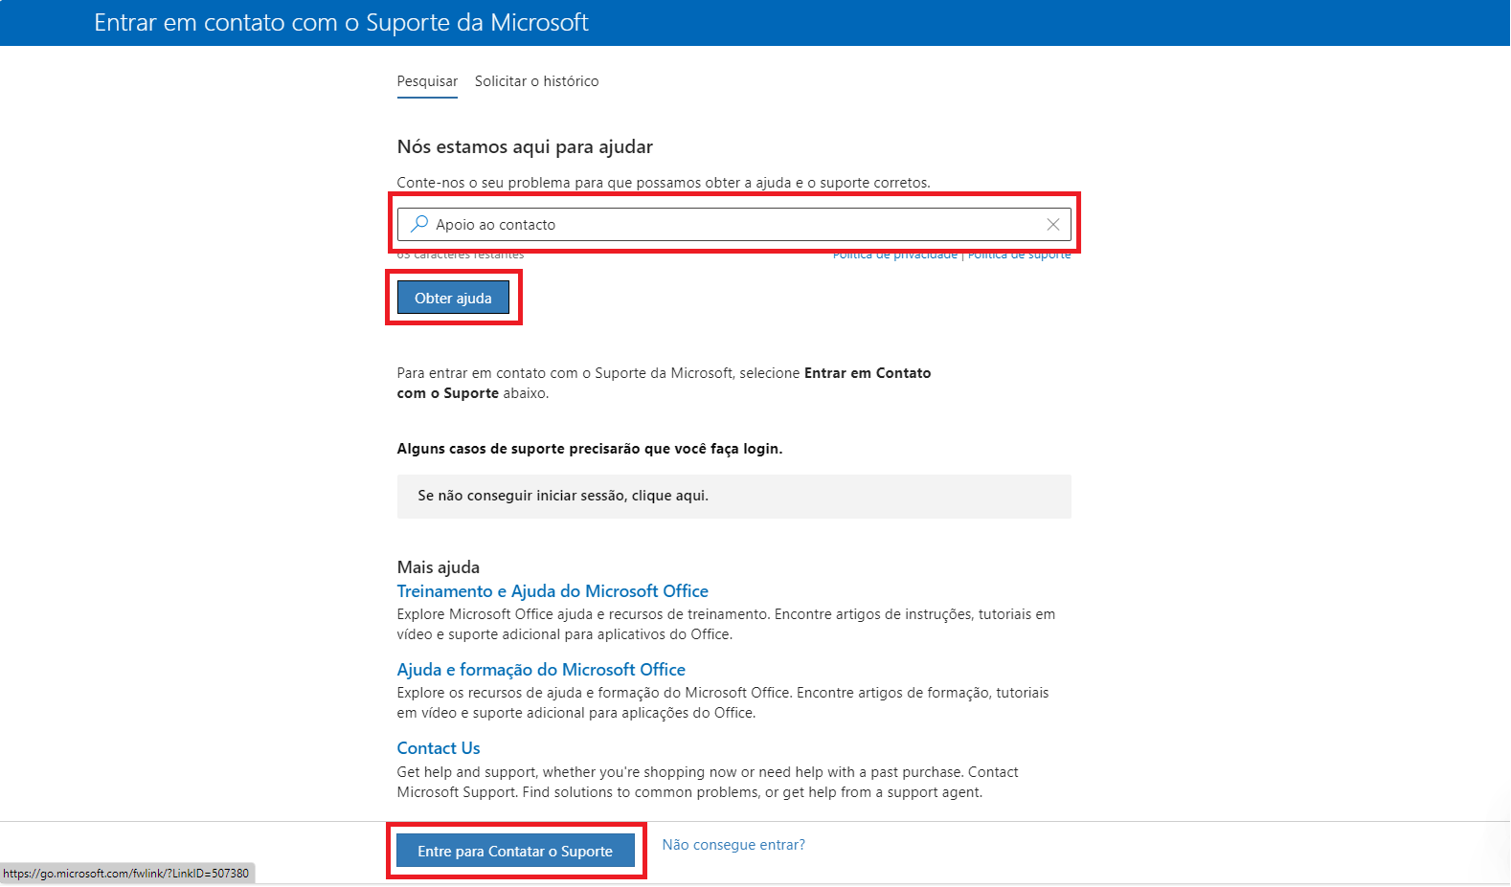
Task: Click the go.microsoft.com URL in the status bar
Action: [126, 874]
